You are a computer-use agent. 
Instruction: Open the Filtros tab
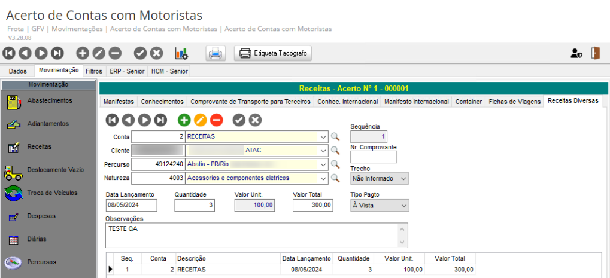click(94, 71)
